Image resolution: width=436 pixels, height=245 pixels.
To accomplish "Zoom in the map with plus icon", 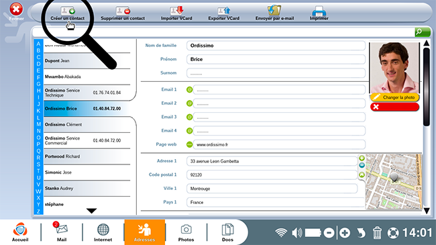I will point(362,158).
